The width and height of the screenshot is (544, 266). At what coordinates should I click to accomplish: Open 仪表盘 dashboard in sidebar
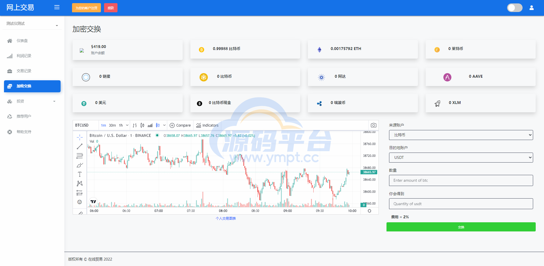pos(22,41)
